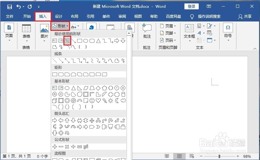Open the 文件 tab
The height and width of the screenshot is (160, 260).
(x=10, y=16)
